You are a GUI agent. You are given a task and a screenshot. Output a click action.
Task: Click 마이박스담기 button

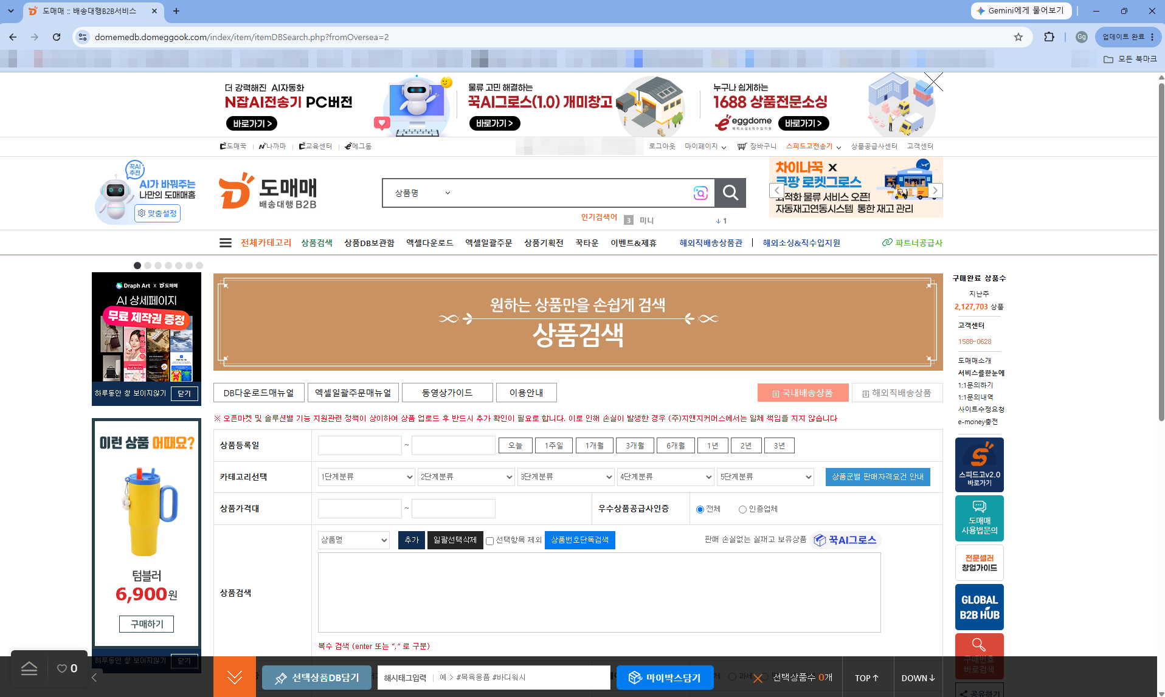click(665, 678)
